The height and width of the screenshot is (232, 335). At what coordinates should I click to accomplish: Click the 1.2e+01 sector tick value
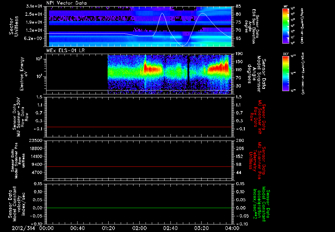(x=34, y=30)
